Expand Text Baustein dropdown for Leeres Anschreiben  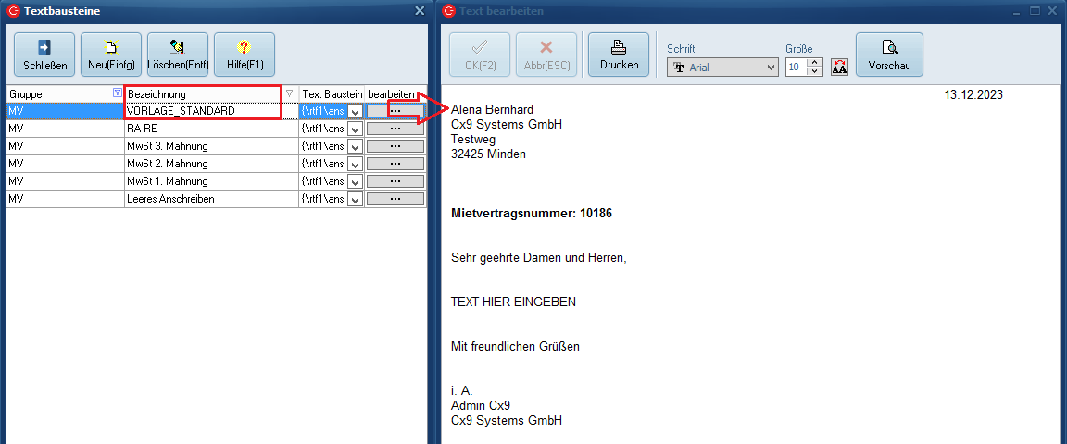(355, 200)
